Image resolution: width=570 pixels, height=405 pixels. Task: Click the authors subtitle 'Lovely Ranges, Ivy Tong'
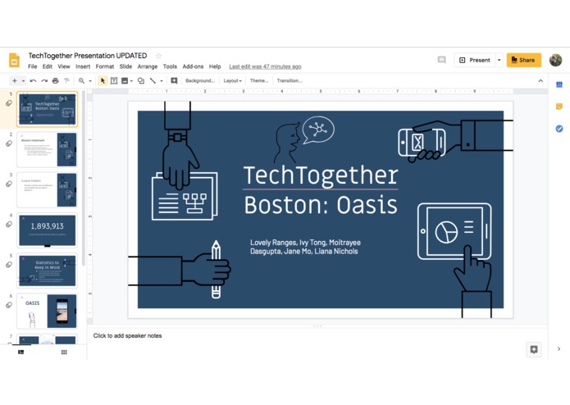click(305, 247)
